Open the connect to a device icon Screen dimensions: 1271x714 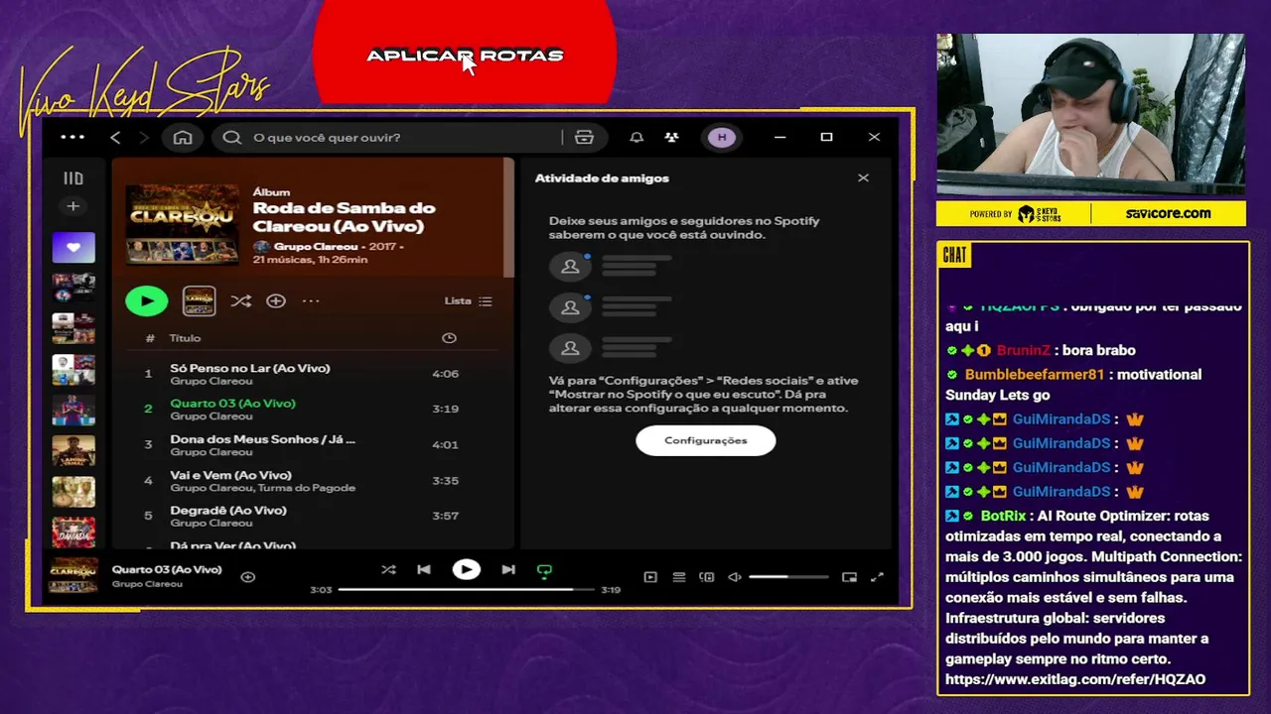coord(707,576)
